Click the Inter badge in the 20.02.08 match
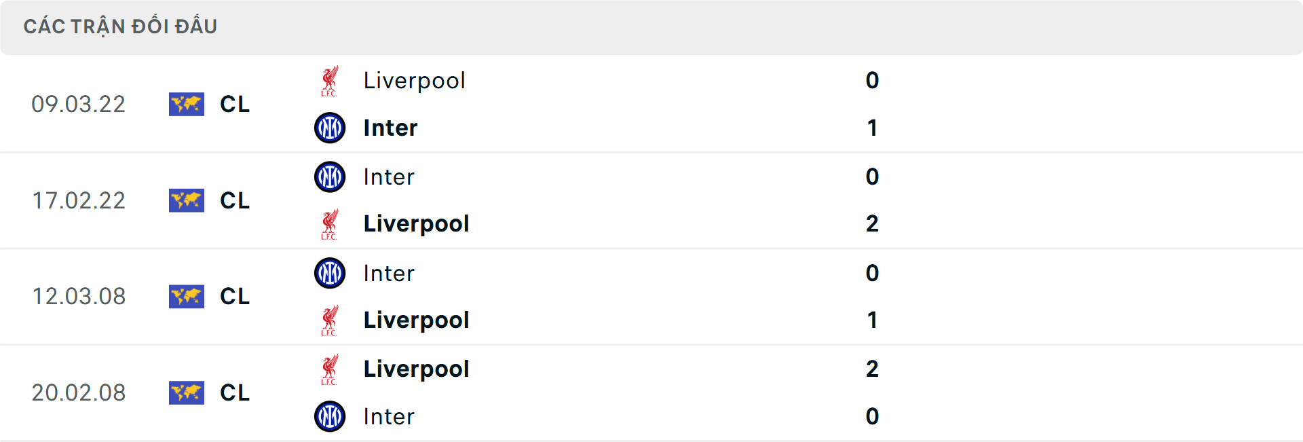The width and height of the screenshot is (1303, 442). pos(330,416)
